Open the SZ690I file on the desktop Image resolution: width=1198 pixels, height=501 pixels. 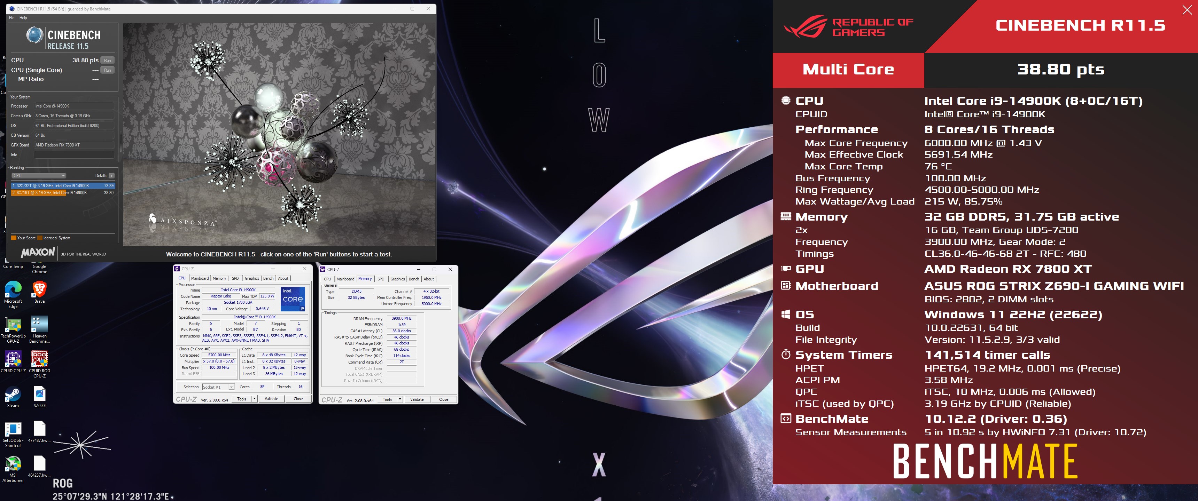tap(40, 397)
